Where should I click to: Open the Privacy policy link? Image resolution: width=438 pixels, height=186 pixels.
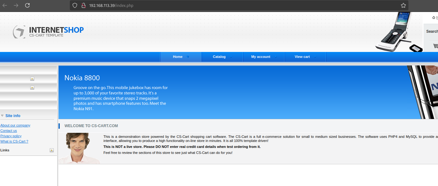click(x=11, y=136)
